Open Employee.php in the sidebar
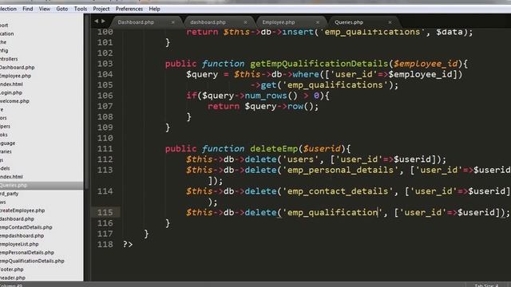Viewport: 511px width, 287px height. tap(15, 76)
